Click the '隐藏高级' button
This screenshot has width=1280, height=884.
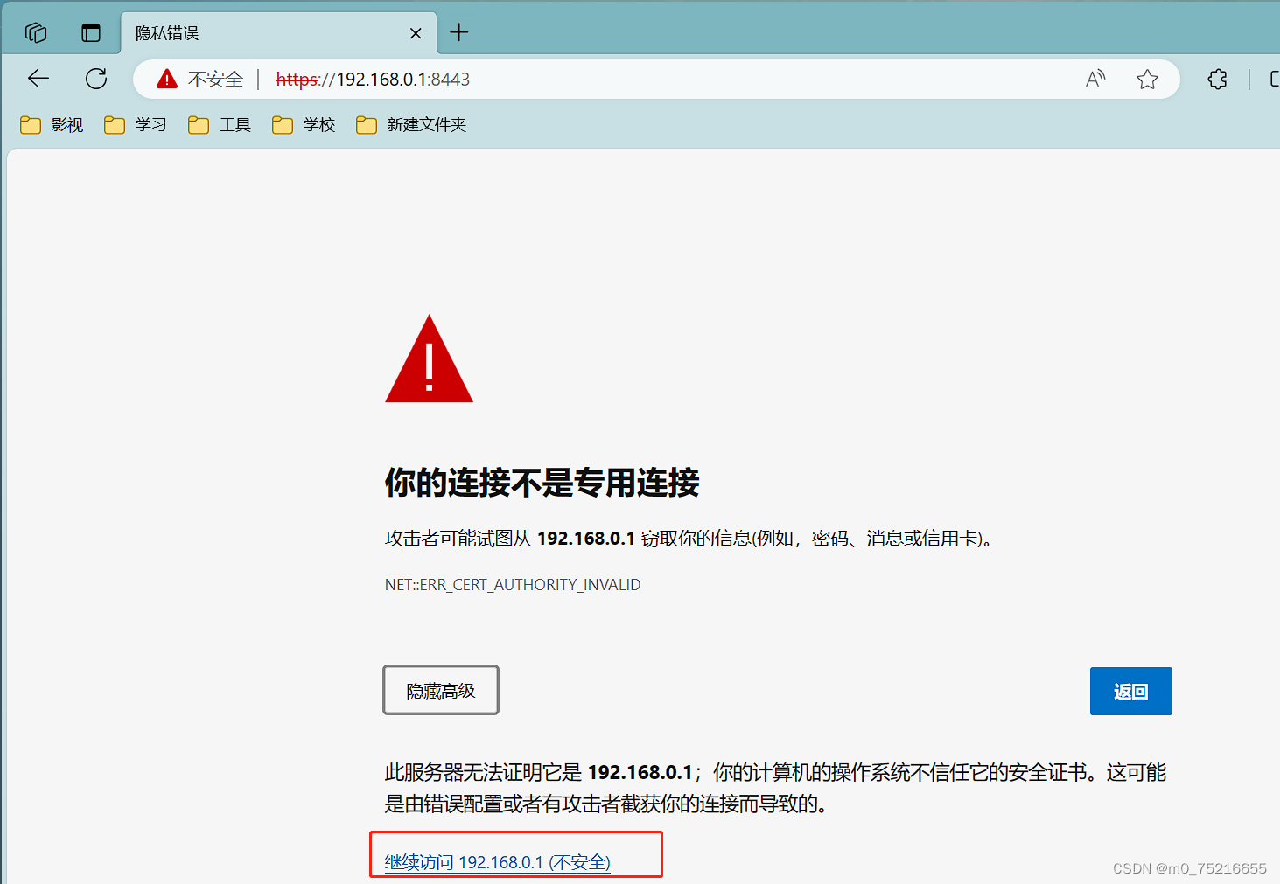(x=440, y=690)
